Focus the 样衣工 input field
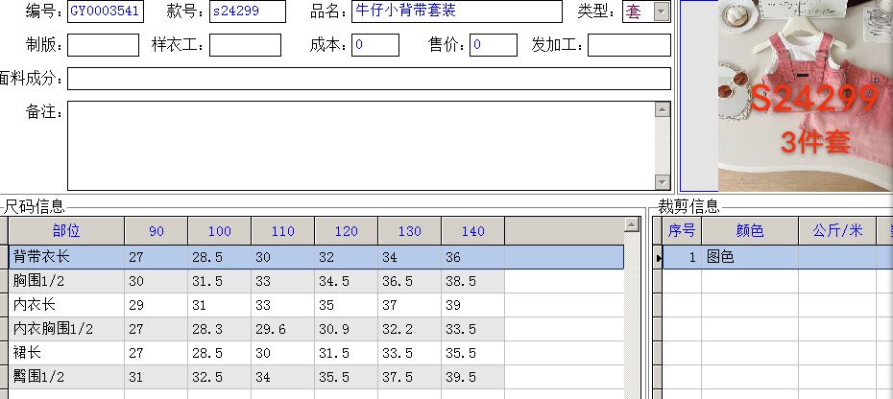Image resolution: width=893 pixels, height=399 pixels. point(245,45)
